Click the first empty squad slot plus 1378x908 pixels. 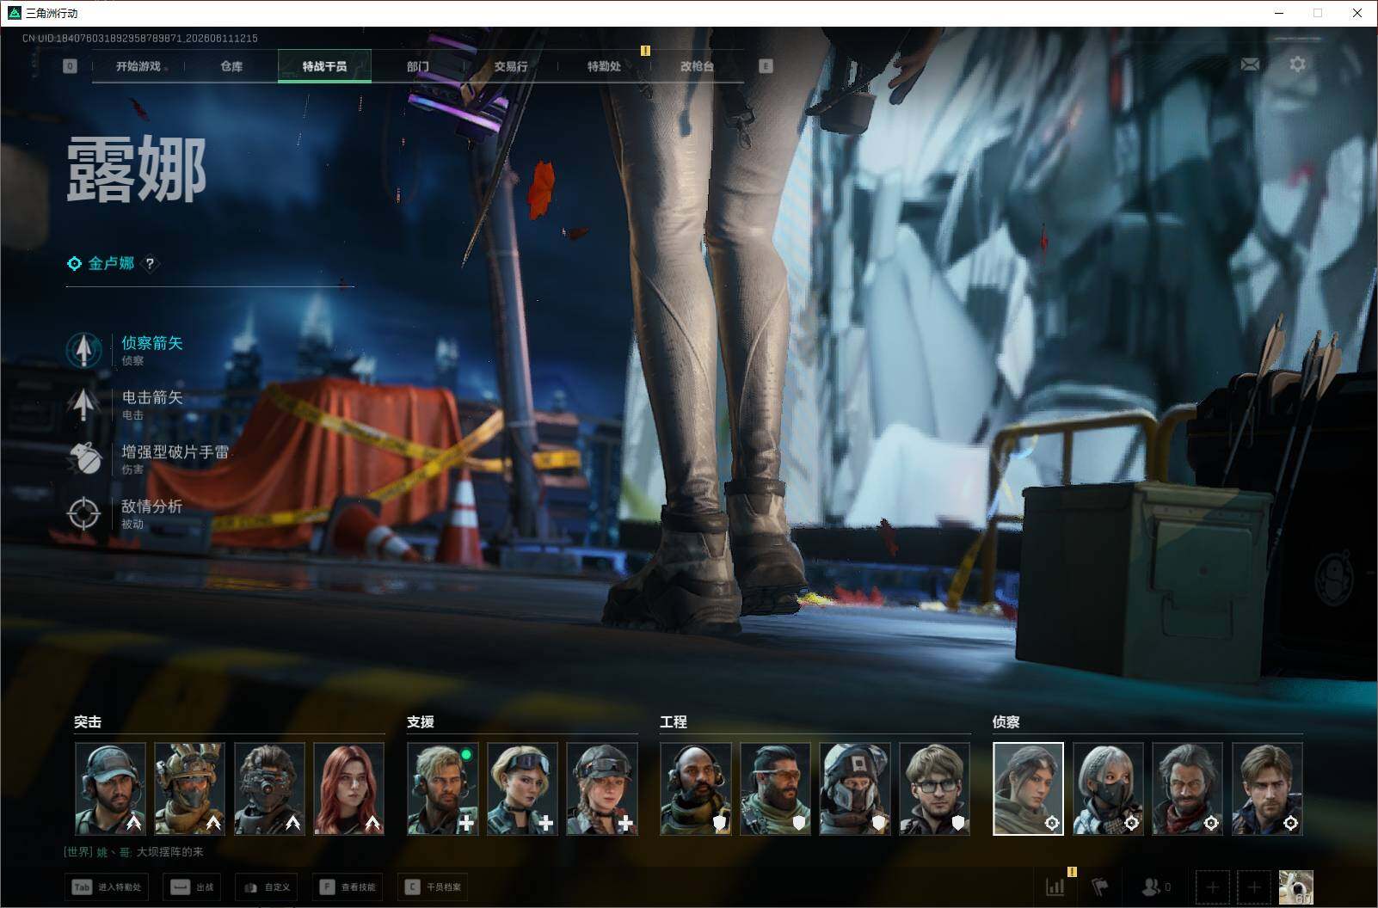click(1212, 887)
